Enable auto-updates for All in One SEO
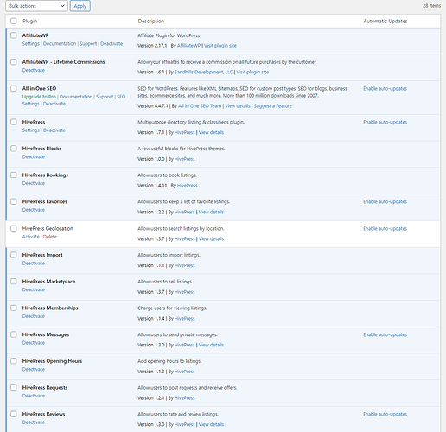This screenshot has height=432, width=446. [x=385, y=89]
